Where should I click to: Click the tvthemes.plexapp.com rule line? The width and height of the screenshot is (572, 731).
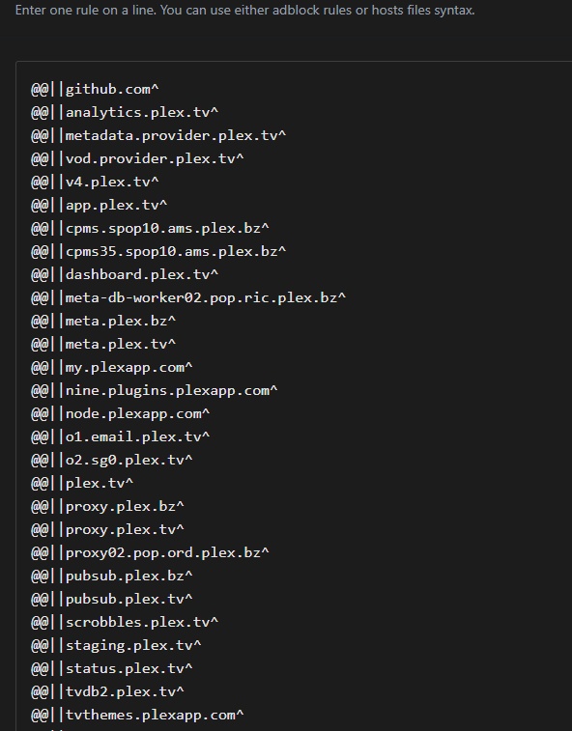[137, 716]
